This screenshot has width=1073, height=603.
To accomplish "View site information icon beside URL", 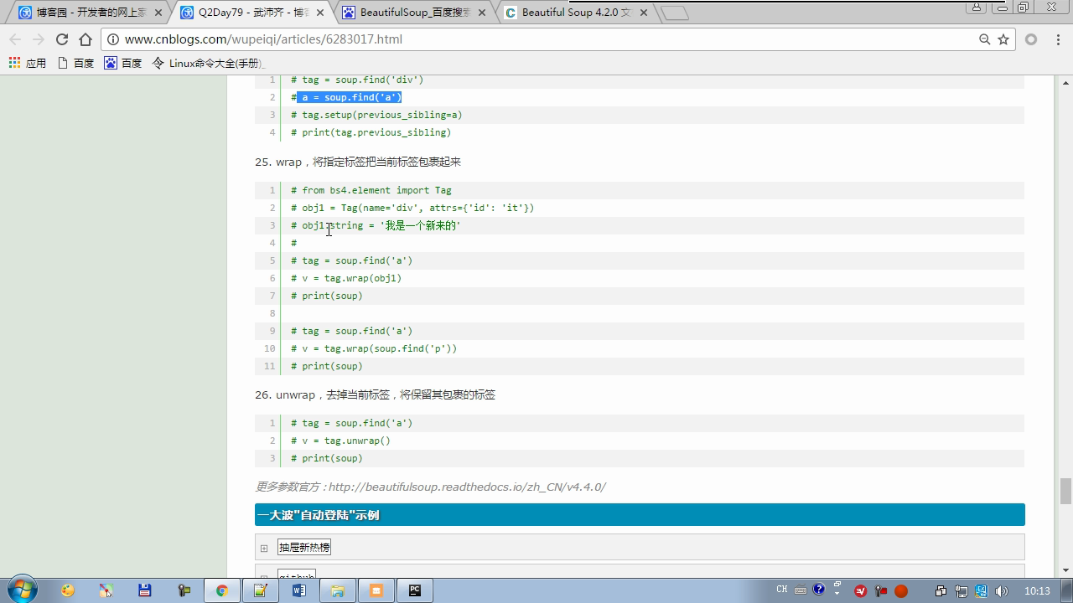I will click(112, 39).
